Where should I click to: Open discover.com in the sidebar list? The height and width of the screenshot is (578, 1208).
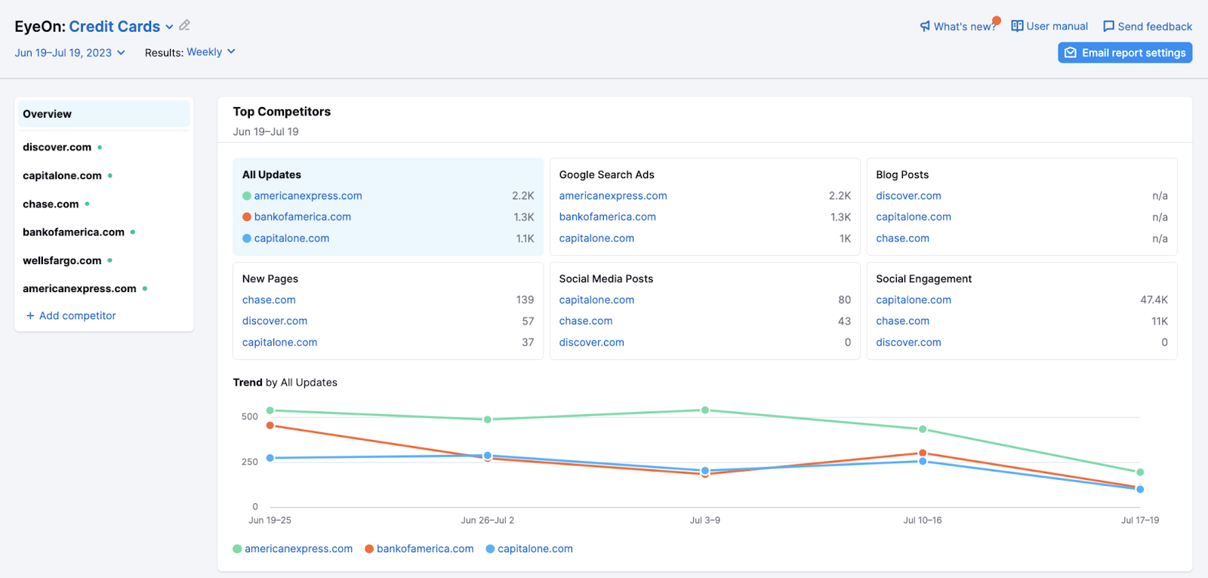pos(57,147)
